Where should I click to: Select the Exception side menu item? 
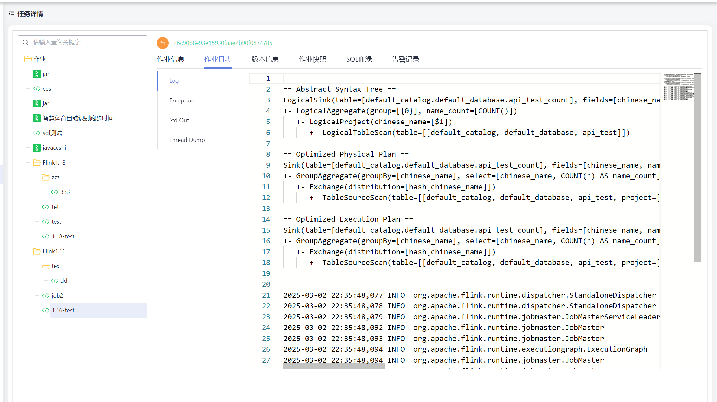[182, 100]
